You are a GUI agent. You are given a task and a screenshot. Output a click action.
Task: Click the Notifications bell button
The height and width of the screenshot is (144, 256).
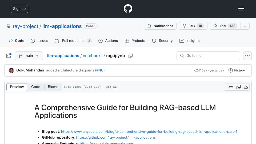pyautogui.click(x=160, y=26)
